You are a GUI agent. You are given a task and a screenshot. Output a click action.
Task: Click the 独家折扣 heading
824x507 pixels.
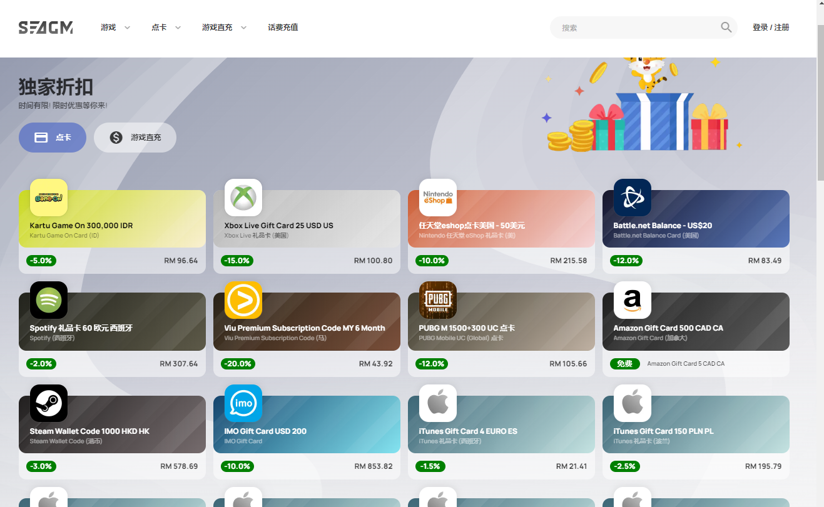click(x=56, y=86)
